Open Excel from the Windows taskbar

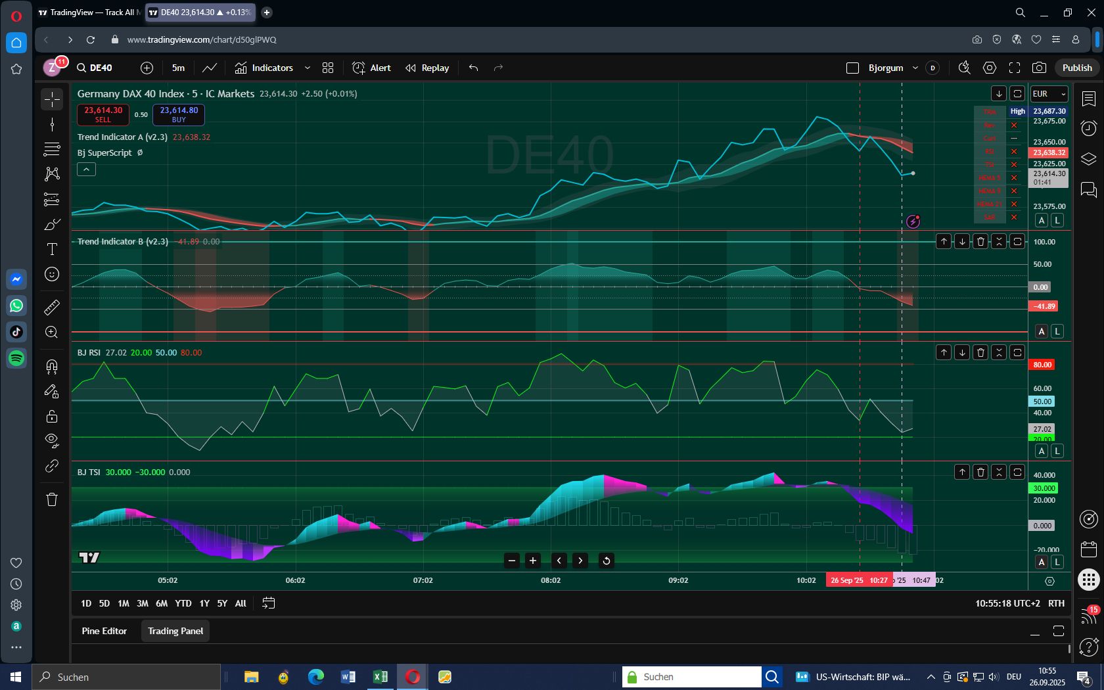(380, 677)
